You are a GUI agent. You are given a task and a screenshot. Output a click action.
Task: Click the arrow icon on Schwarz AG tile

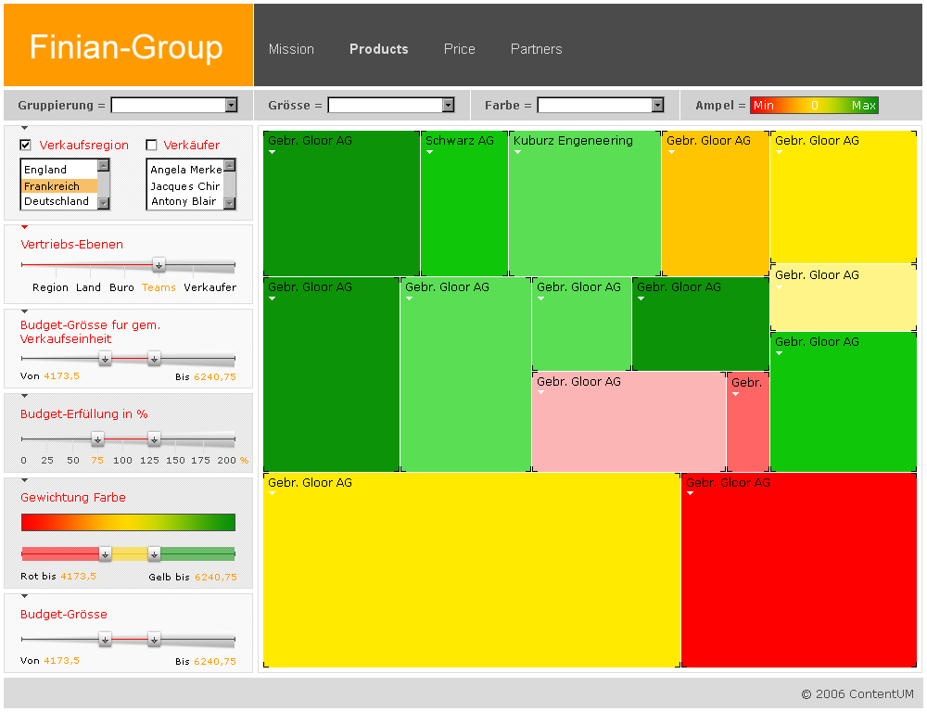pos(429,153)
